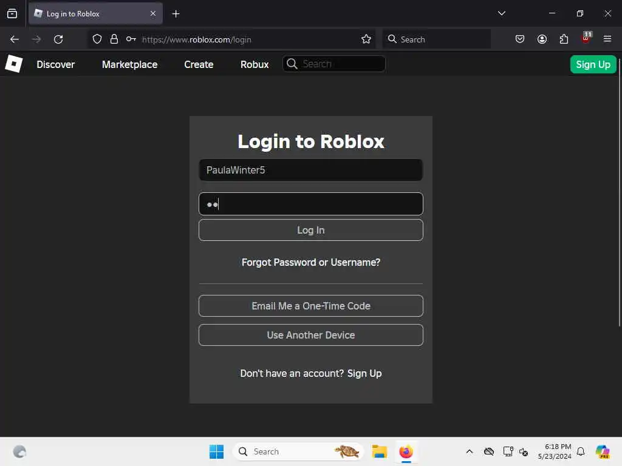The height and width of the screenshot is (466, 622).
Task: Open the display network tray icon
Action: pyautogui.click(x=508, y=451)
